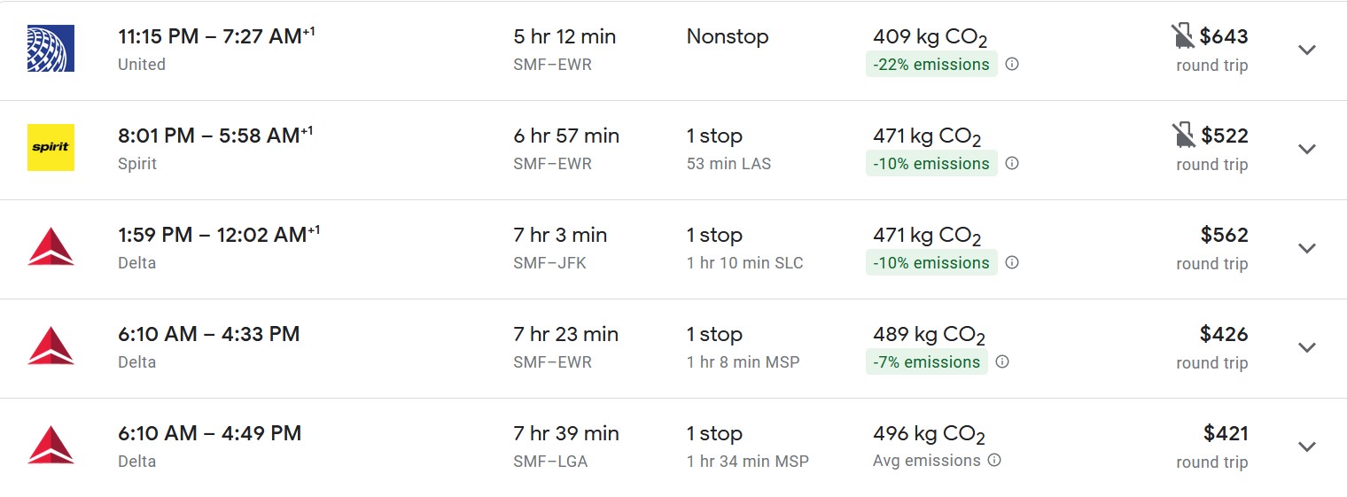Click the emissions info icon on the United flight

coord(1012,65)
